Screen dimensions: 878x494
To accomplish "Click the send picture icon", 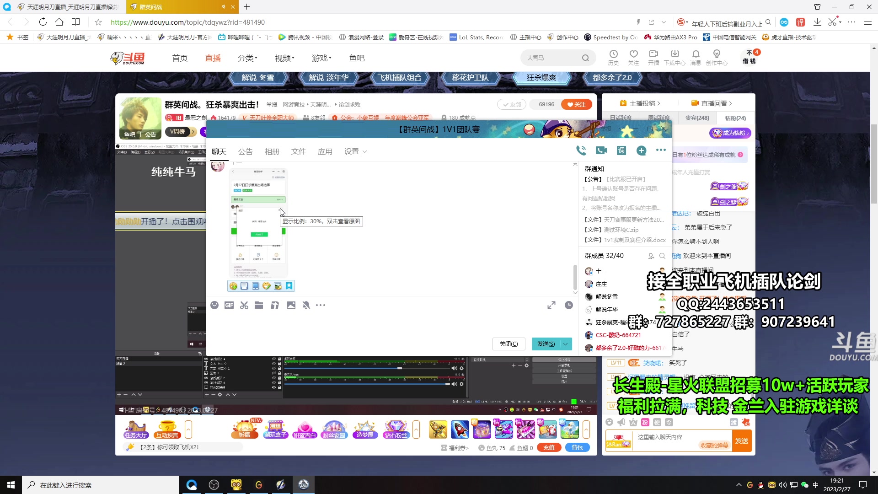I will coord(291,305).
